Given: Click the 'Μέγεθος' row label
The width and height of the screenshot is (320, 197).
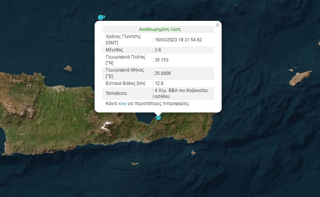Looking at the screenshot, I should click(x=114, y=50).
